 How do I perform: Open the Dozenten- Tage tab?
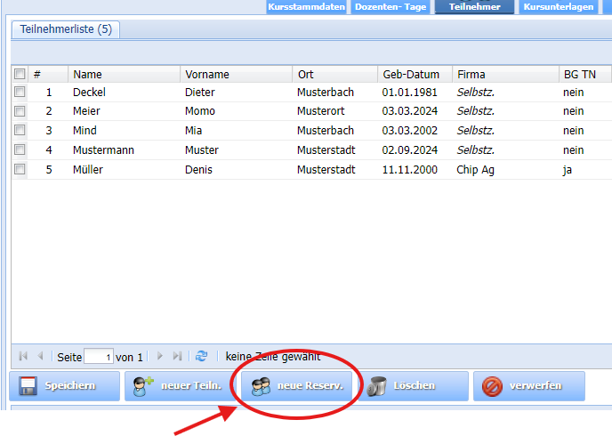(391, 7)
